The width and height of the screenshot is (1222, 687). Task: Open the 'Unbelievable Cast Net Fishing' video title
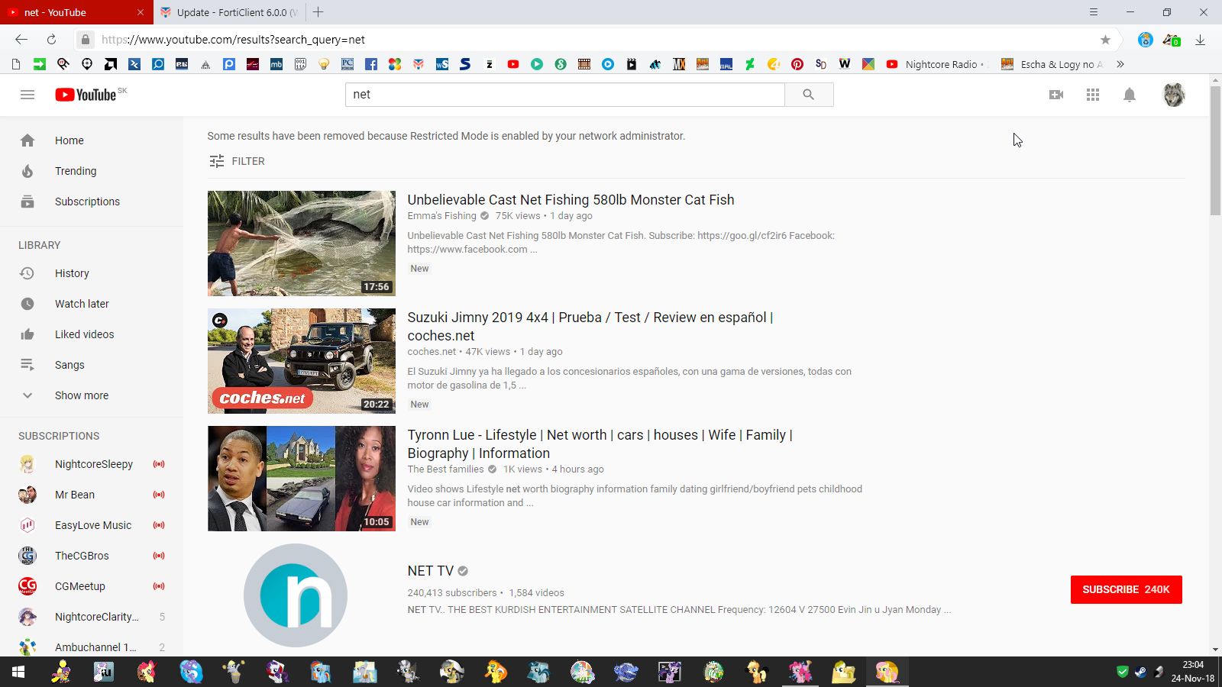571,200
